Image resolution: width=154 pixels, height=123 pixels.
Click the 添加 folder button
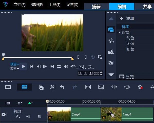(127, 18)
